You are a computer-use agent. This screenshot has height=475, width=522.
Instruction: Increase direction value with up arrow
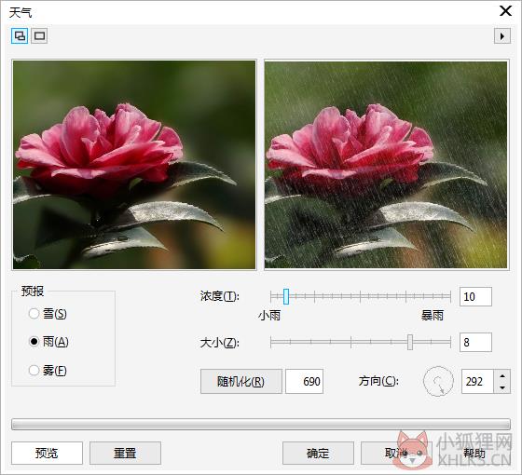[x=502, y=375]
